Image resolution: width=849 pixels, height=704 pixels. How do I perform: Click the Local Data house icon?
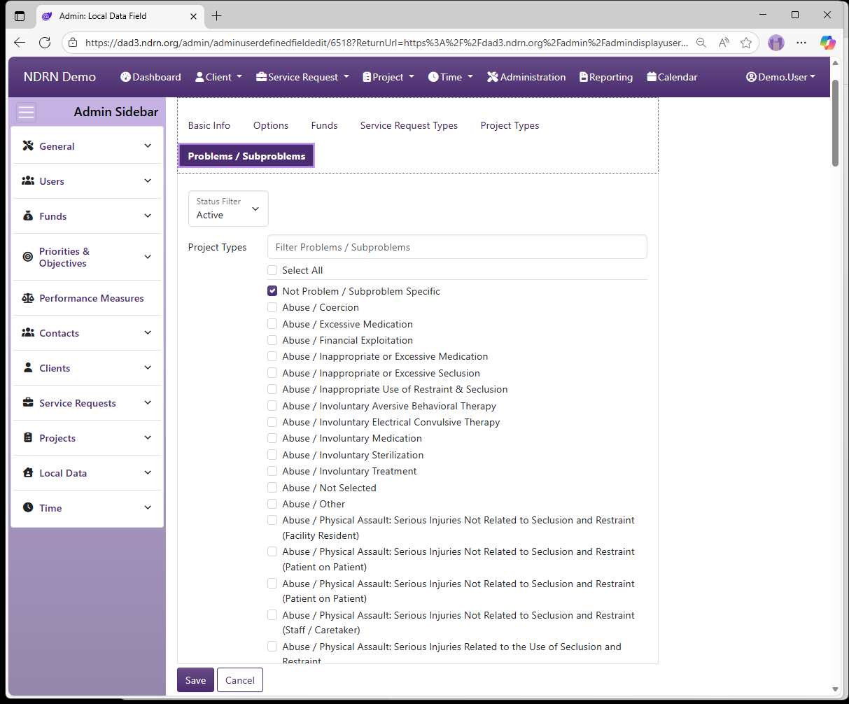pos(28,472)
